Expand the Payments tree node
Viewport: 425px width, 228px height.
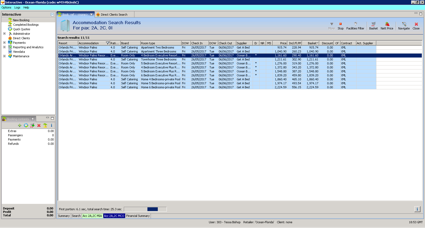(x=4, y=43)
